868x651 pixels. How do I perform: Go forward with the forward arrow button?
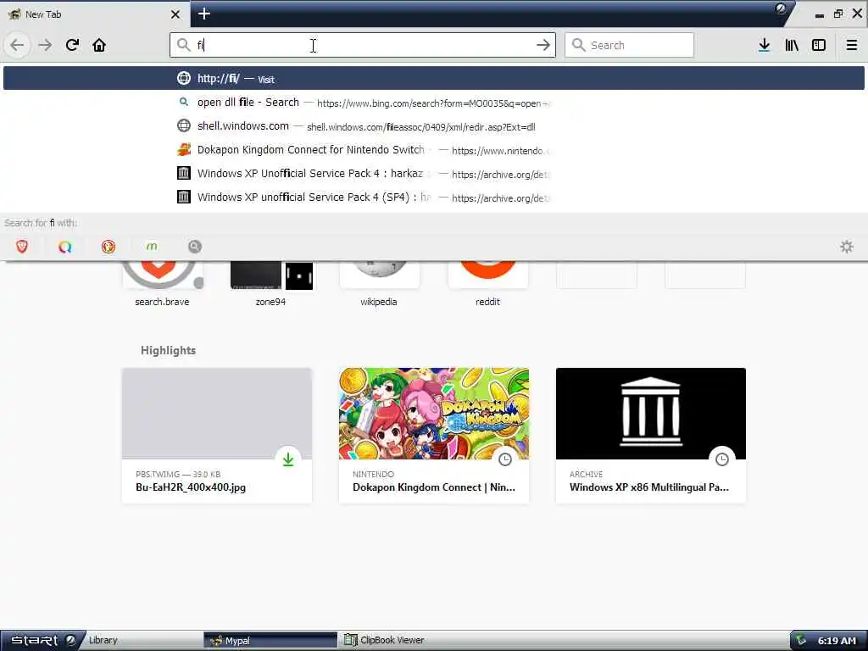pyautogui.click(x=45, y=45)
